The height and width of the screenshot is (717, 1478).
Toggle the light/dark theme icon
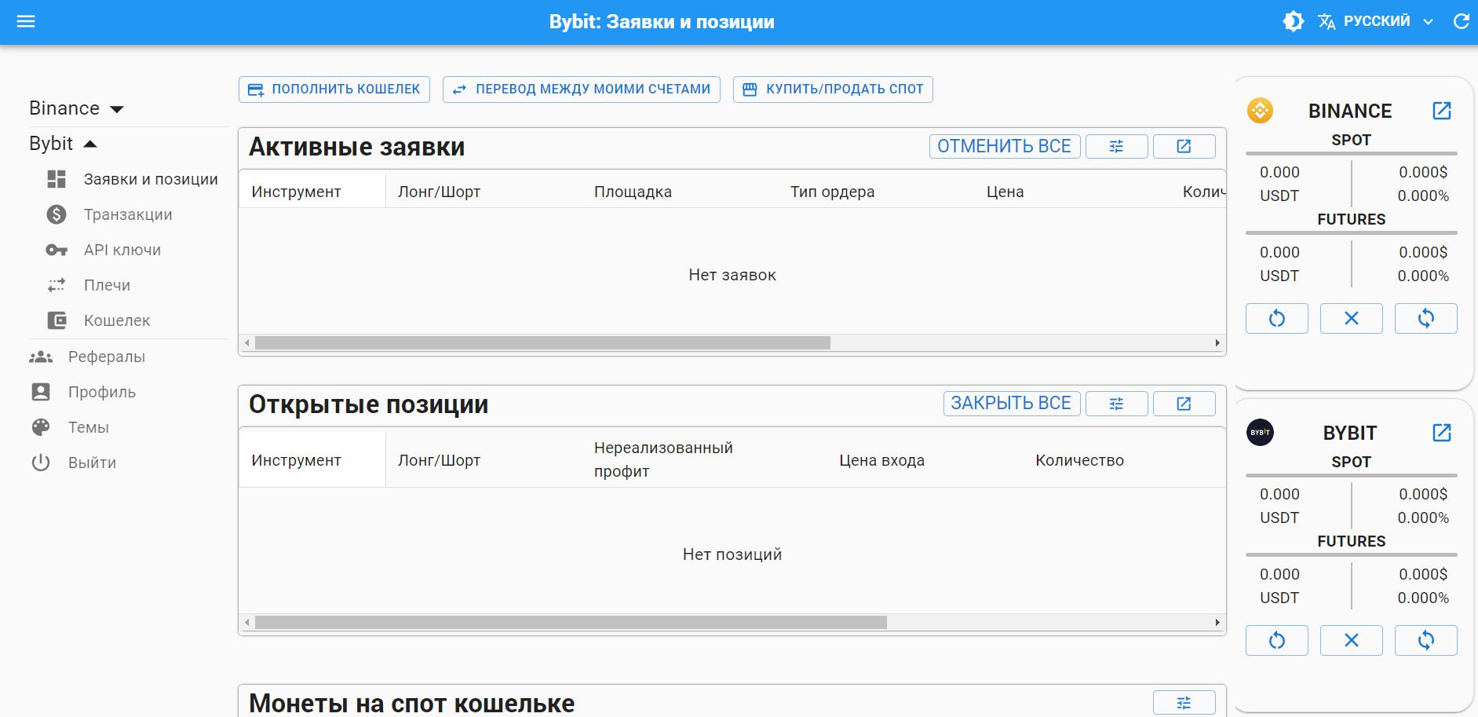(x=1294, y=21)
